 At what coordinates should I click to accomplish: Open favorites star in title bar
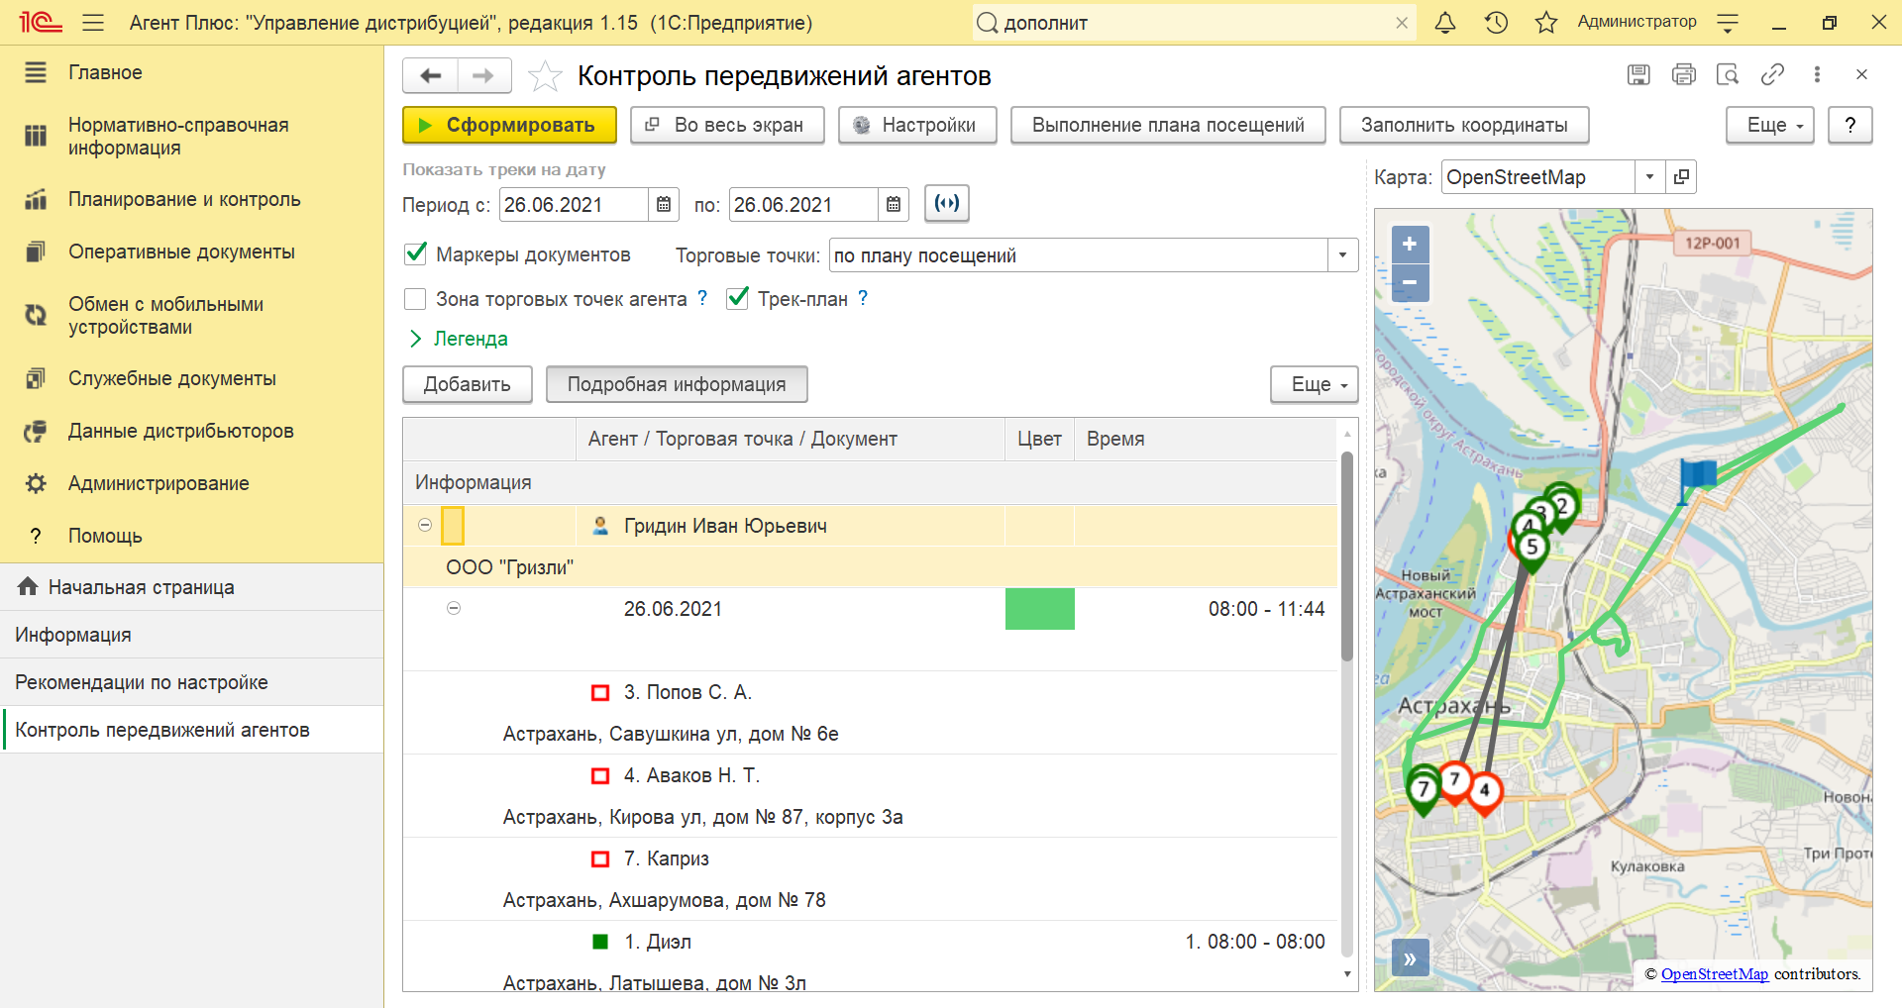pos(1545,22)
